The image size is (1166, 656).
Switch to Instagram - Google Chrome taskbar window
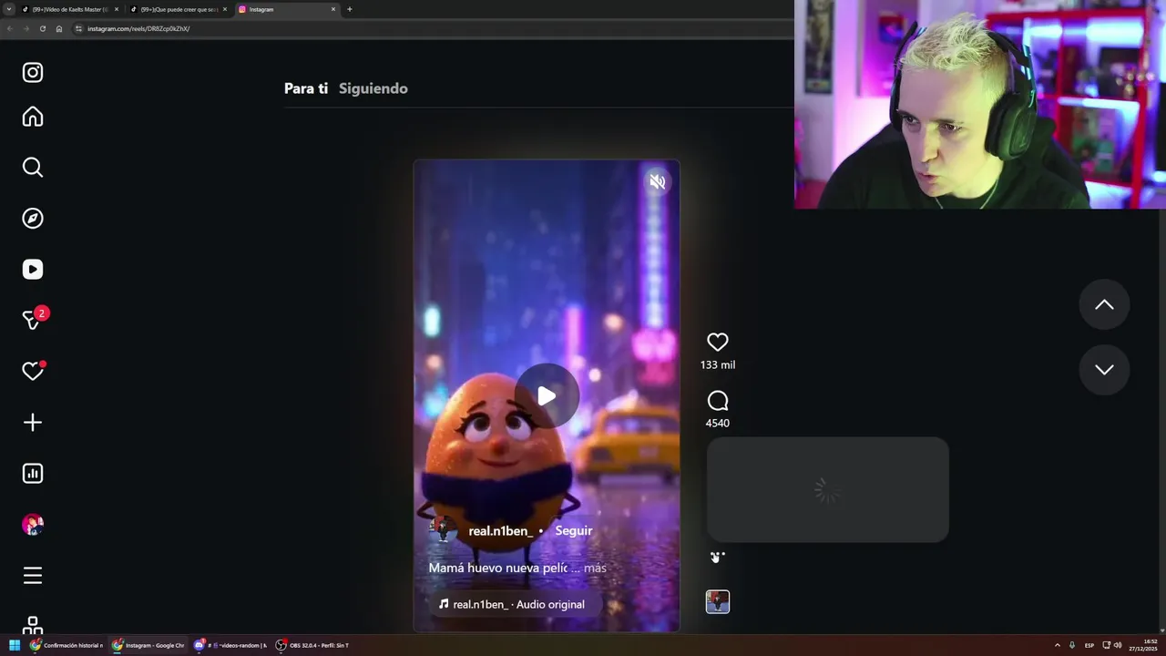[x=148, y=645]
